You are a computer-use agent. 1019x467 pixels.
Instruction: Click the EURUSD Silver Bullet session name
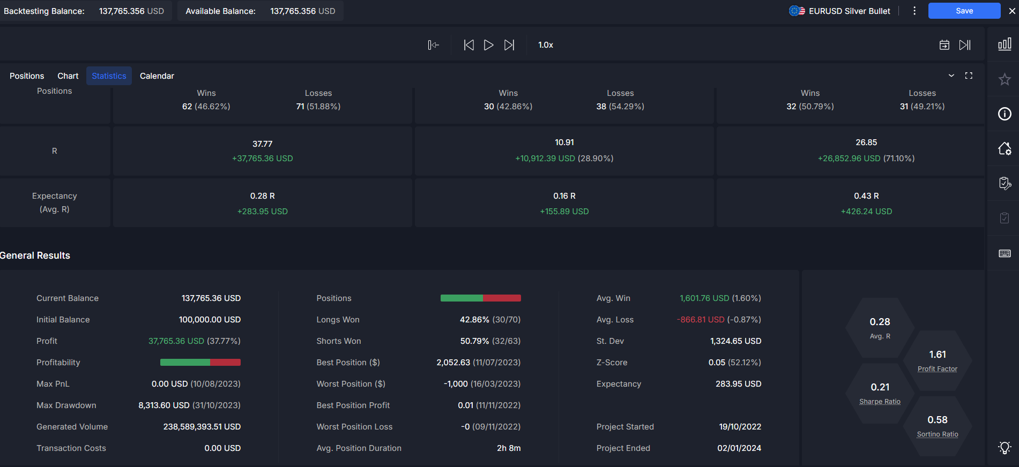click(x=849, y=11)
